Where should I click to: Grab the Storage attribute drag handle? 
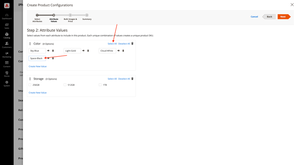coord(30,79)
